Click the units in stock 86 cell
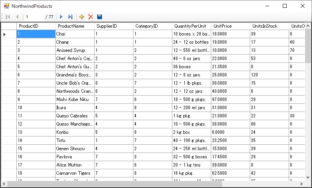Screen dimensions: 312x188 269,124
